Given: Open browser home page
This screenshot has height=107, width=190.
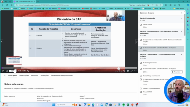Looking at the screenshot, I should tap(11, 5).
